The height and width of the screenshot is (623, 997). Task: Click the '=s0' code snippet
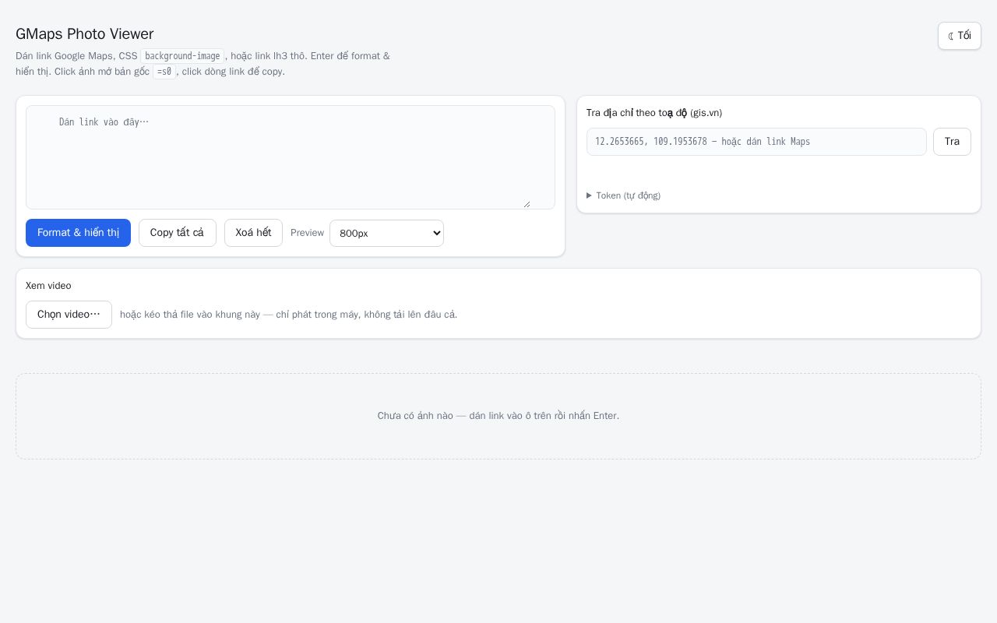click(x=164, y=72)
